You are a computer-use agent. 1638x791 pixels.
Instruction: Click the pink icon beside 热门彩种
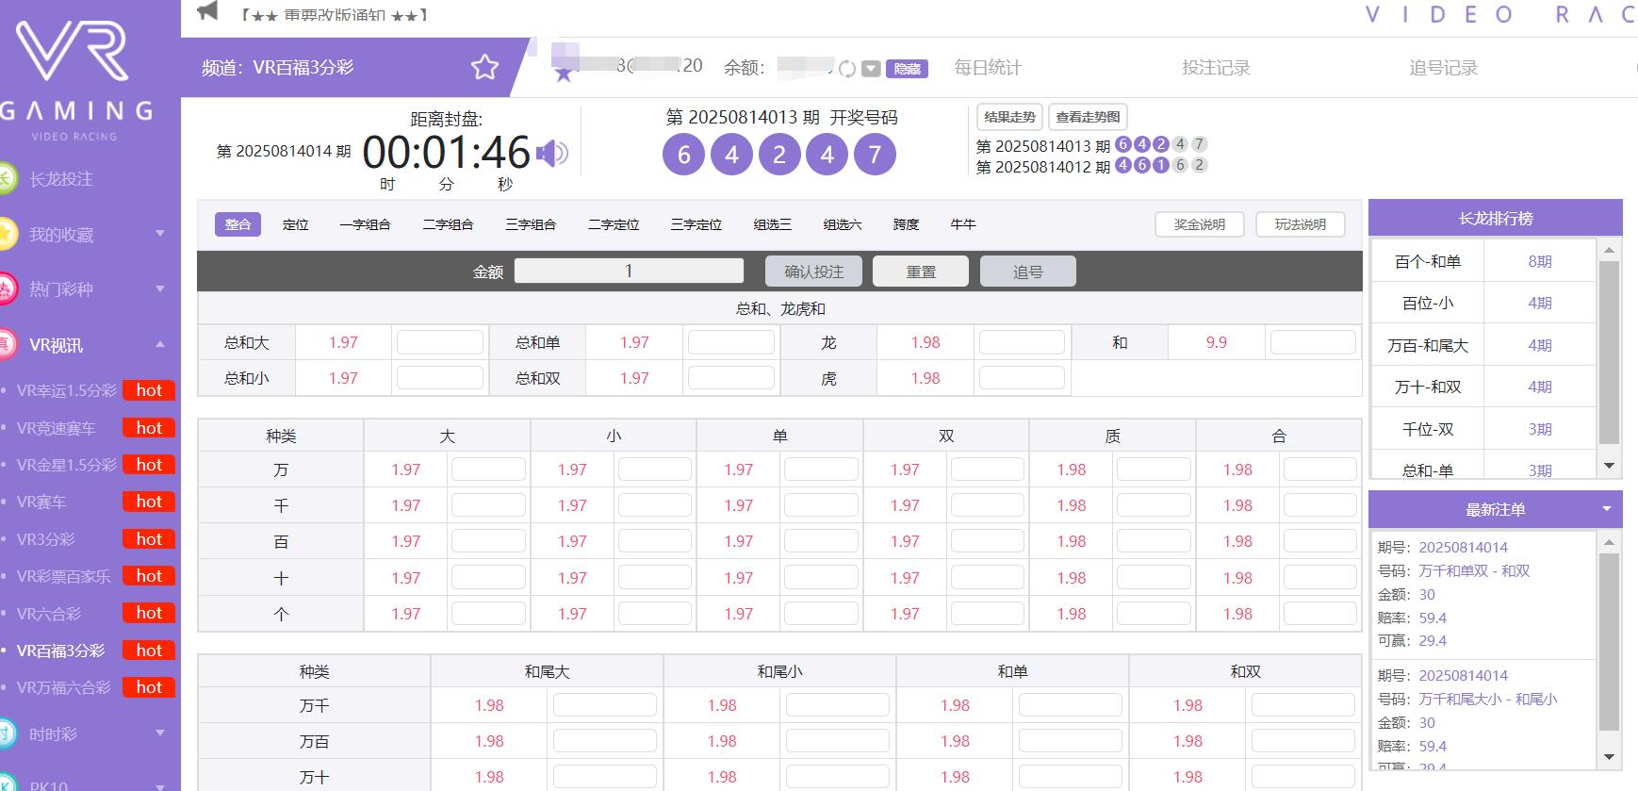click(x=6, y=288)
